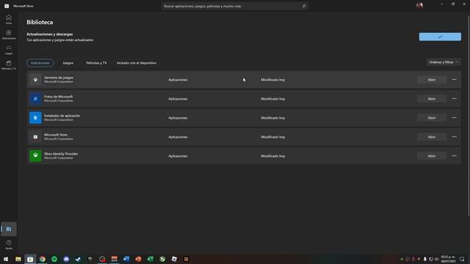
Task: Click the 'Fotos de Microsoft' app name
Action: 59,97
